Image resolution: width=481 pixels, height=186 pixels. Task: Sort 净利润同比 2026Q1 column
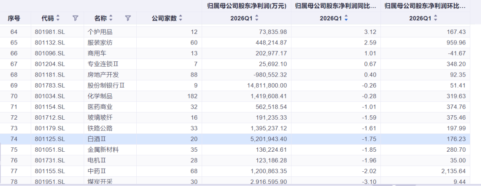(x=346, y=18)
